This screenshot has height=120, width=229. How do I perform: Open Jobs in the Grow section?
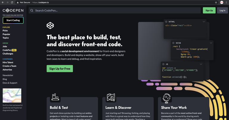(5, 47)
